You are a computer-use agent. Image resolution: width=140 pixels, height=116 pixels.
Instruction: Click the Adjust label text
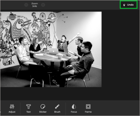pyautogui.click(x=12, y=112)
